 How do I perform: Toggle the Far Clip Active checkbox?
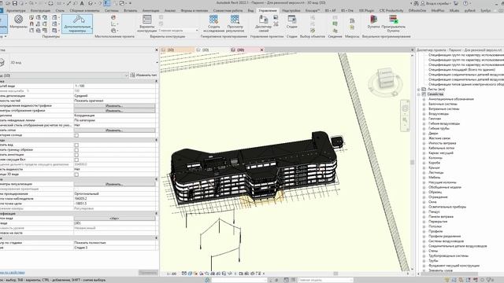(76, 160)
